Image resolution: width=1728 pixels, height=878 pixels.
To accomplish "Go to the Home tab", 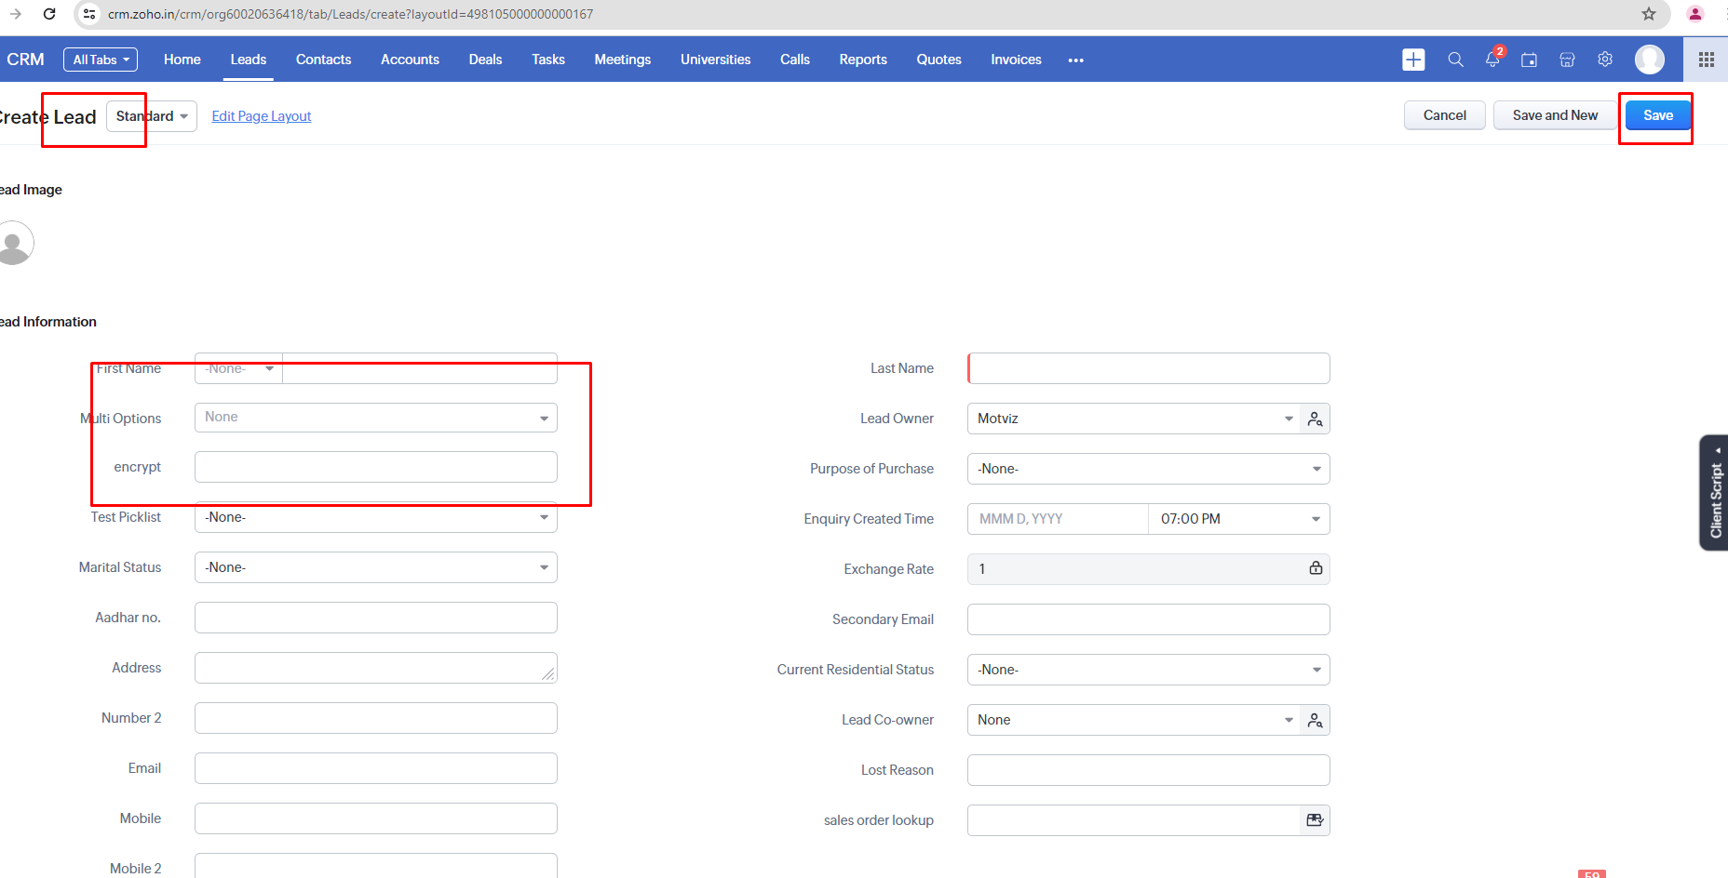I will pyautogui.click(x=182, y=60).
